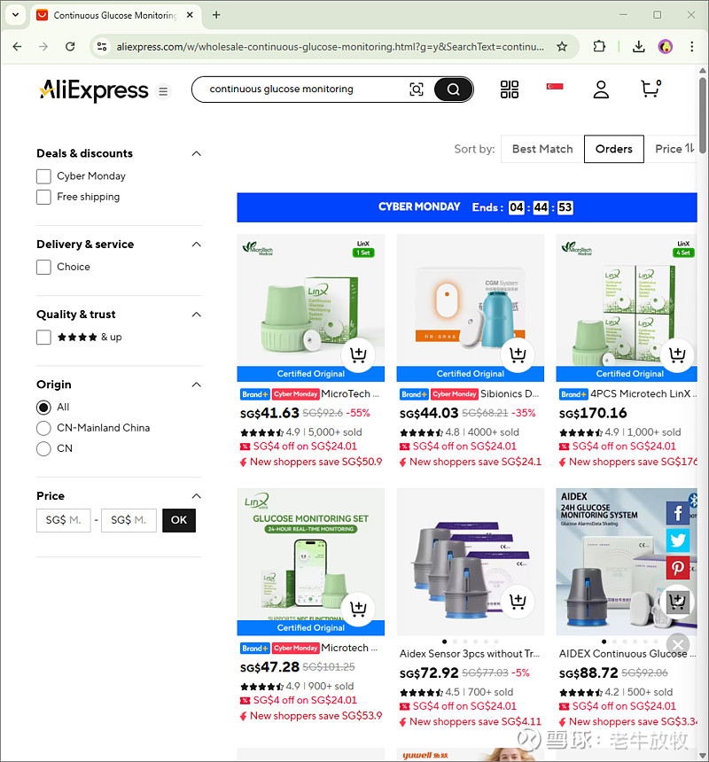This screenshot has width=709, height=762.
Task: Check the 4 stars & up filter
Action: (43, 338)
